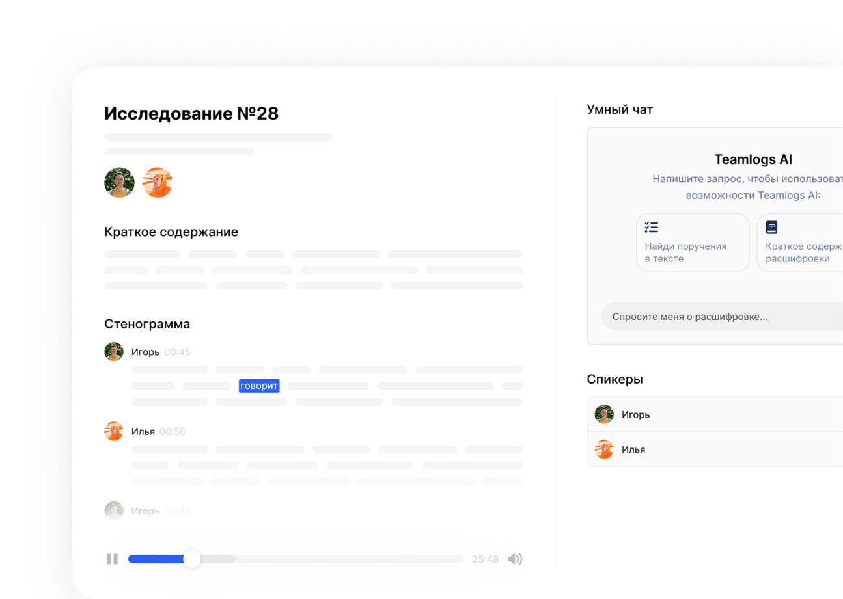
Task: Click the playback progress slider knob
Action: tap(191, 559)
